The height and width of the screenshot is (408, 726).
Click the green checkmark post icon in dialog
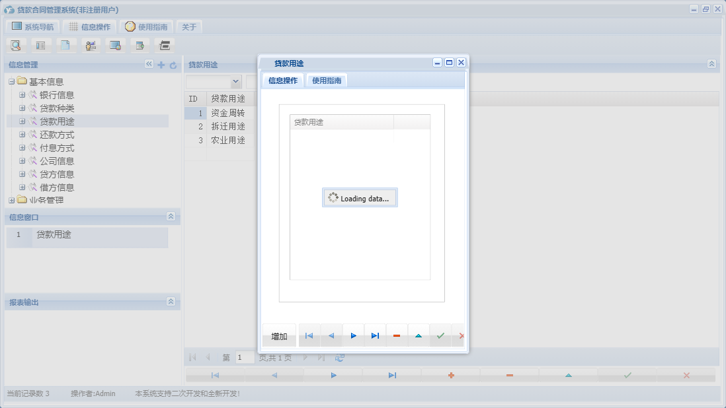[440, 336]
